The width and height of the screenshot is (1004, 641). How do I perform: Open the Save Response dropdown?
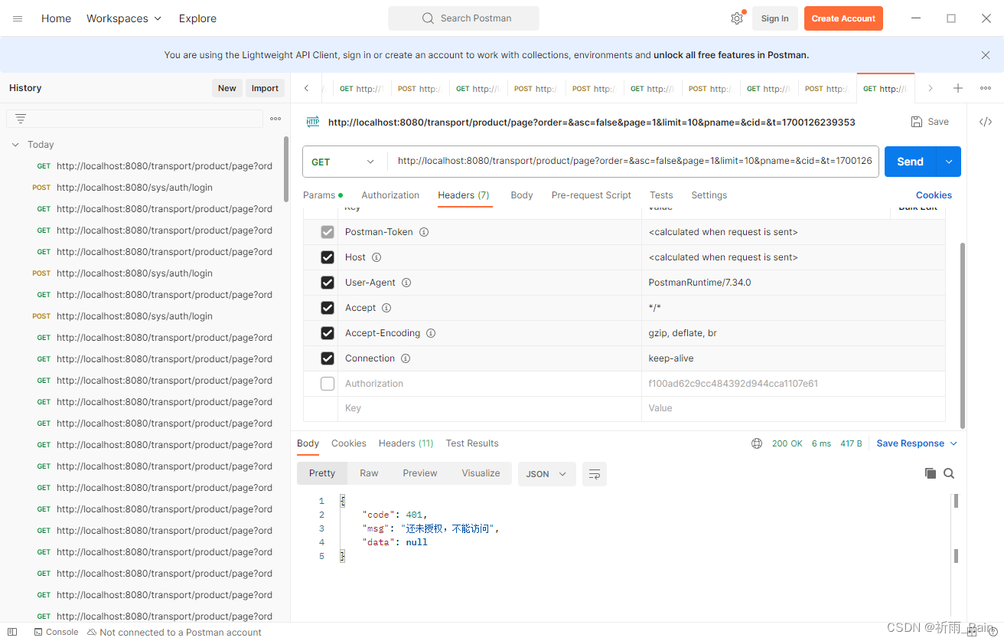tap(917, 443)
